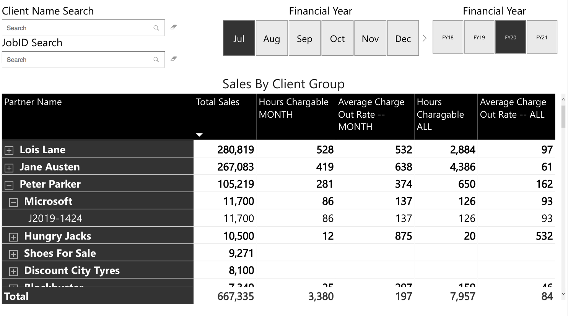Viewport: 568px width, 316px height.
Task: Click the Client Name Search eraser icon
Action: (174, 27)
